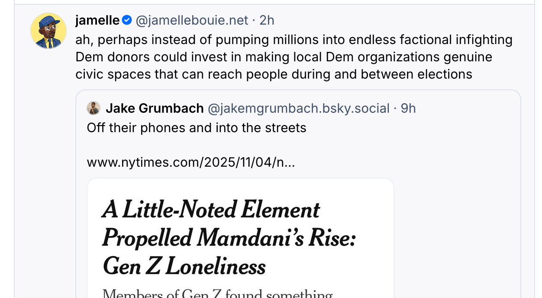
Task: Click the "Gen Z Loneliness" headline line
Action: 184,266
